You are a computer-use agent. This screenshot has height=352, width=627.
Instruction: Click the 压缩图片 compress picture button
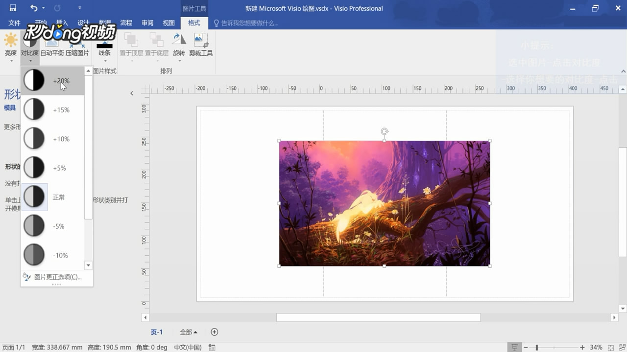tap(77, 47)
